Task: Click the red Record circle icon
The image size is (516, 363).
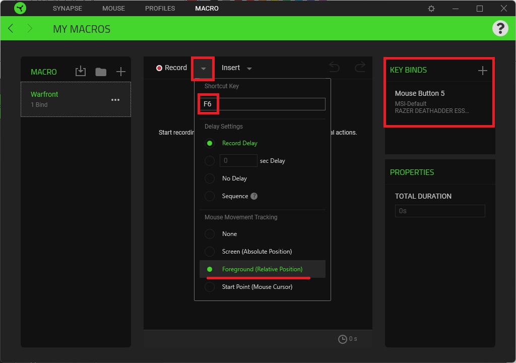Action: 159,68
